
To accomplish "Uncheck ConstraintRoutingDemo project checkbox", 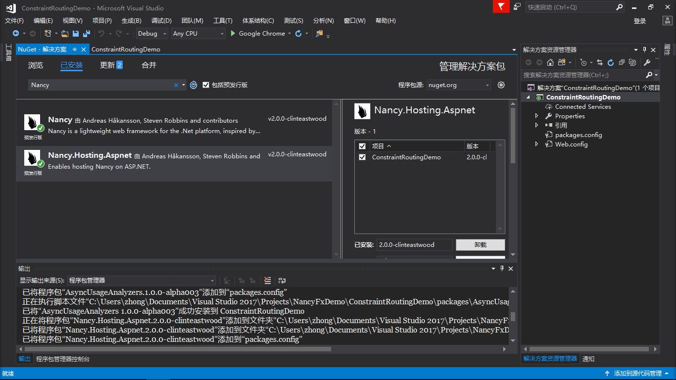I will tap(362, 157).
